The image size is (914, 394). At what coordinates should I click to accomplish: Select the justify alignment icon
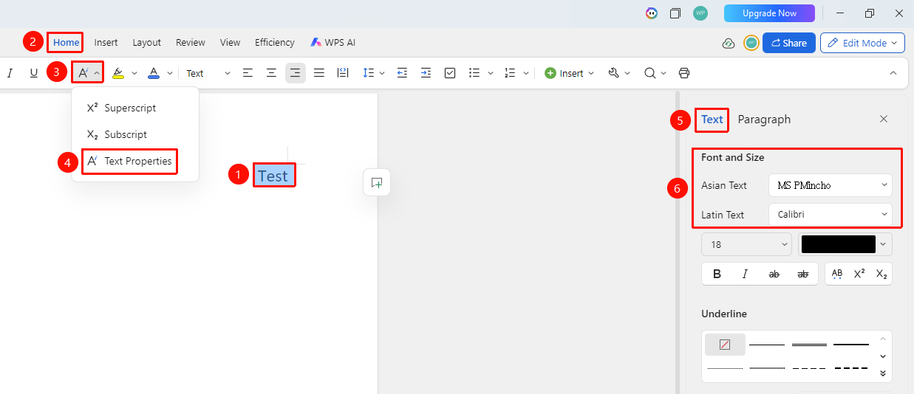(x=319, y=73)
